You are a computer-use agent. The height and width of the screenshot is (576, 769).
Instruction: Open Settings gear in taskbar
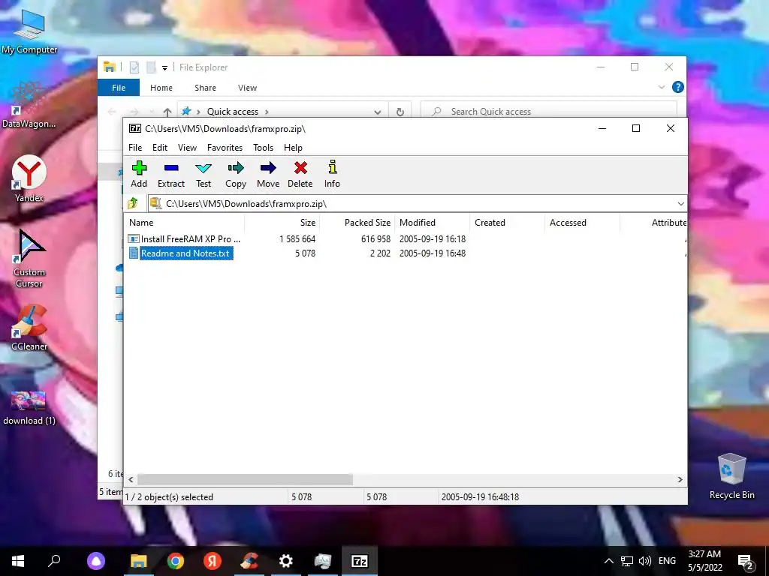pyautogui.click(x=286, y=561)
